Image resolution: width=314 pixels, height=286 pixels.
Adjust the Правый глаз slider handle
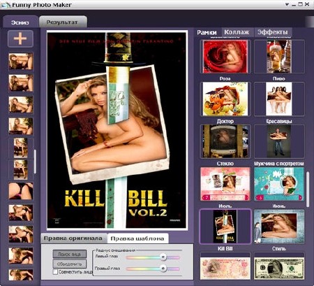163,269
